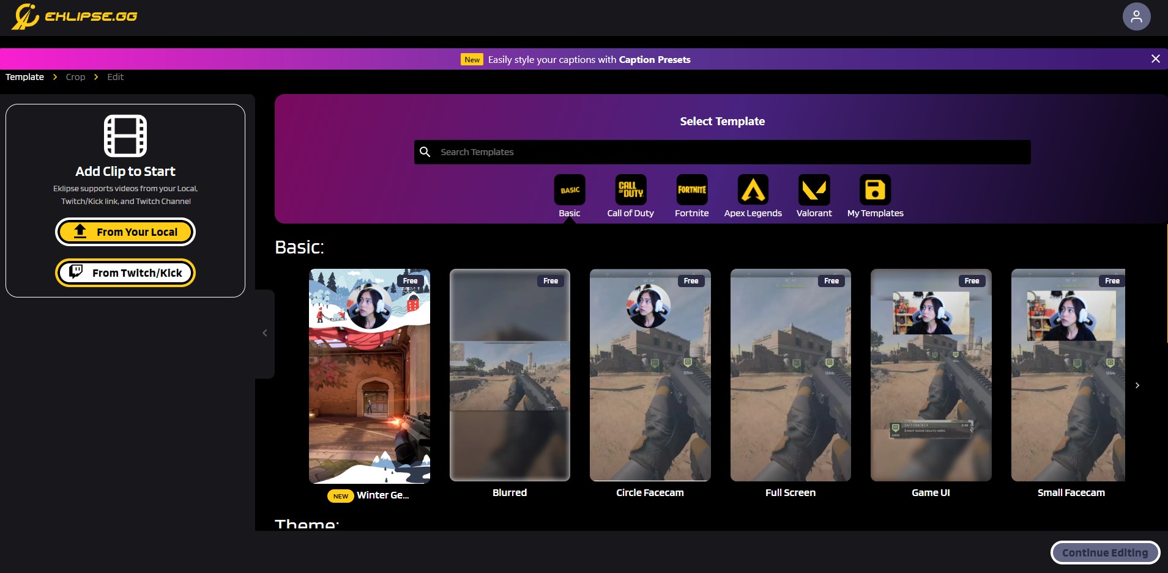The image size is (1168, 573).
Task: Click the Twitch icon on From Twitch/Kick
Action: (x=76, y=272)
